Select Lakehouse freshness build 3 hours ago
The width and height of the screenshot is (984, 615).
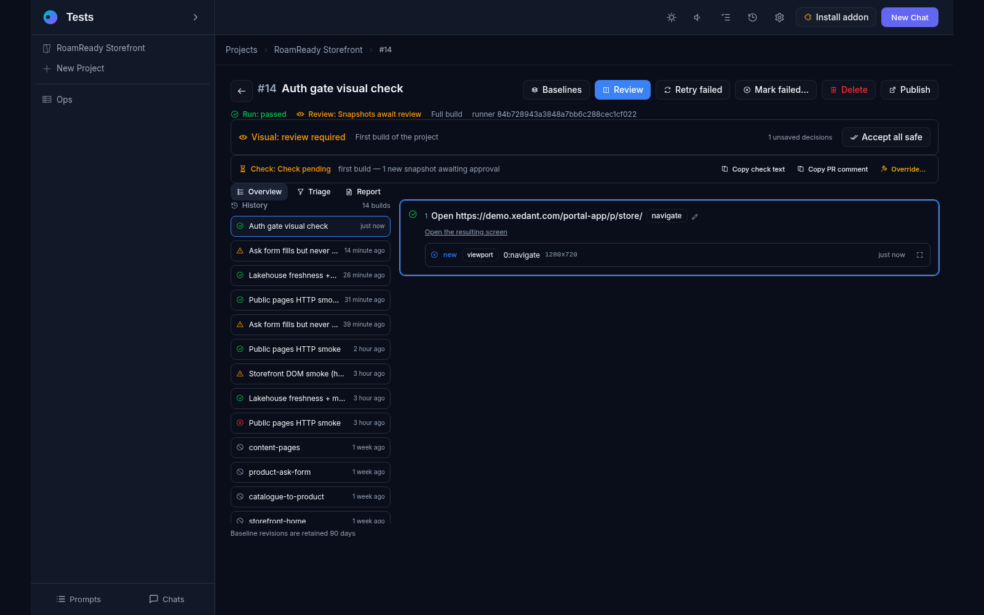pyautogui.click(x=311, y=399)
